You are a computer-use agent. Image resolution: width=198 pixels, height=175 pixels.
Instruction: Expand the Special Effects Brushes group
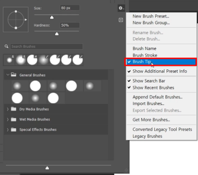click(x=8, y=129)
